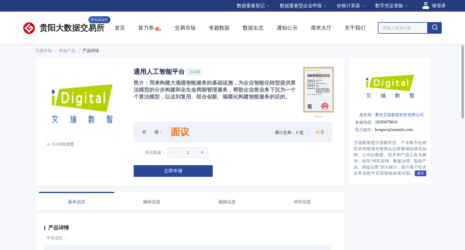Open 数据生态 navigation item
465x250 pixels.
click(x=253, y=28)
